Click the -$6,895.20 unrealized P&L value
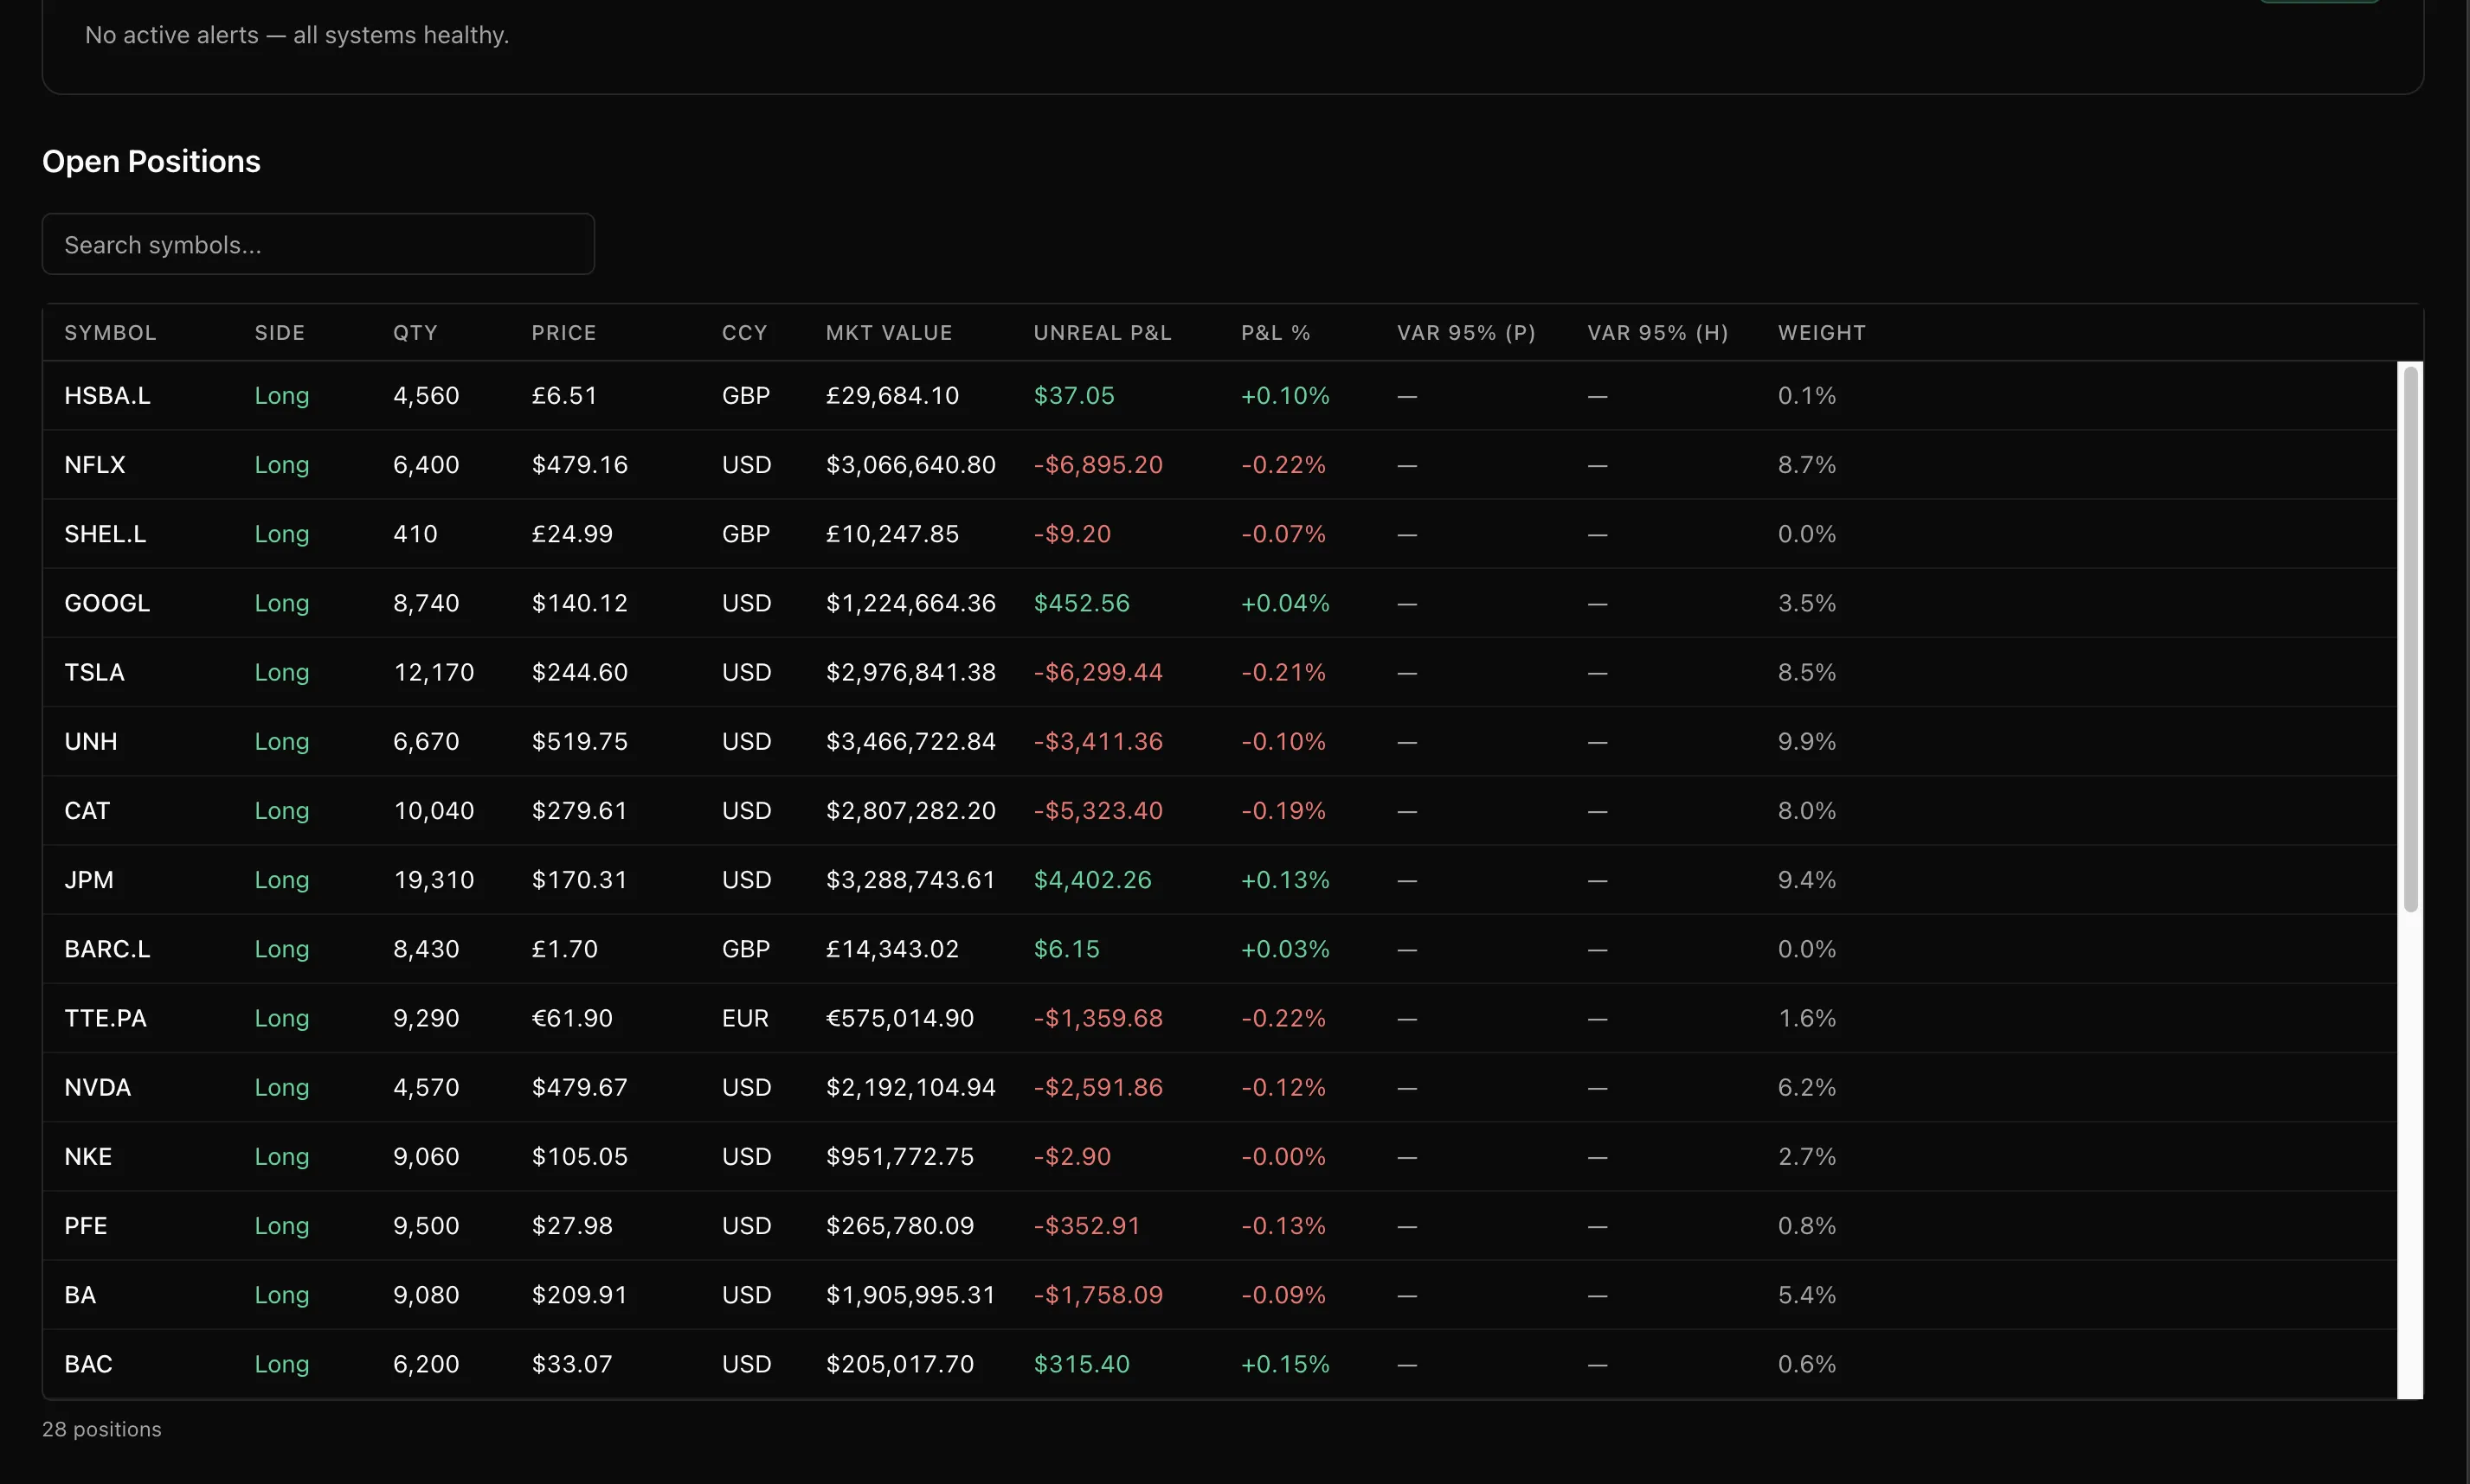This screenshot has width=2470, height=1484. (1098, 464)
